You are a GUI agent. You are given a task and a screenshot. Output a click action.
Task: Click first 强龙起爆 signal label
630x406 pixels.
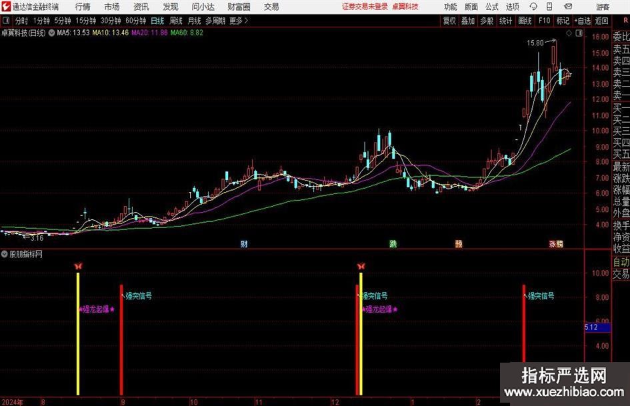[97, 309]
